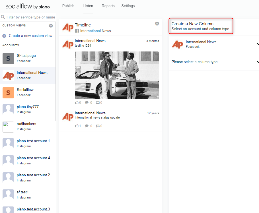259x213 pixels.
Task: Click the orange Socialflow S avatar
Action: coord(8,93)
